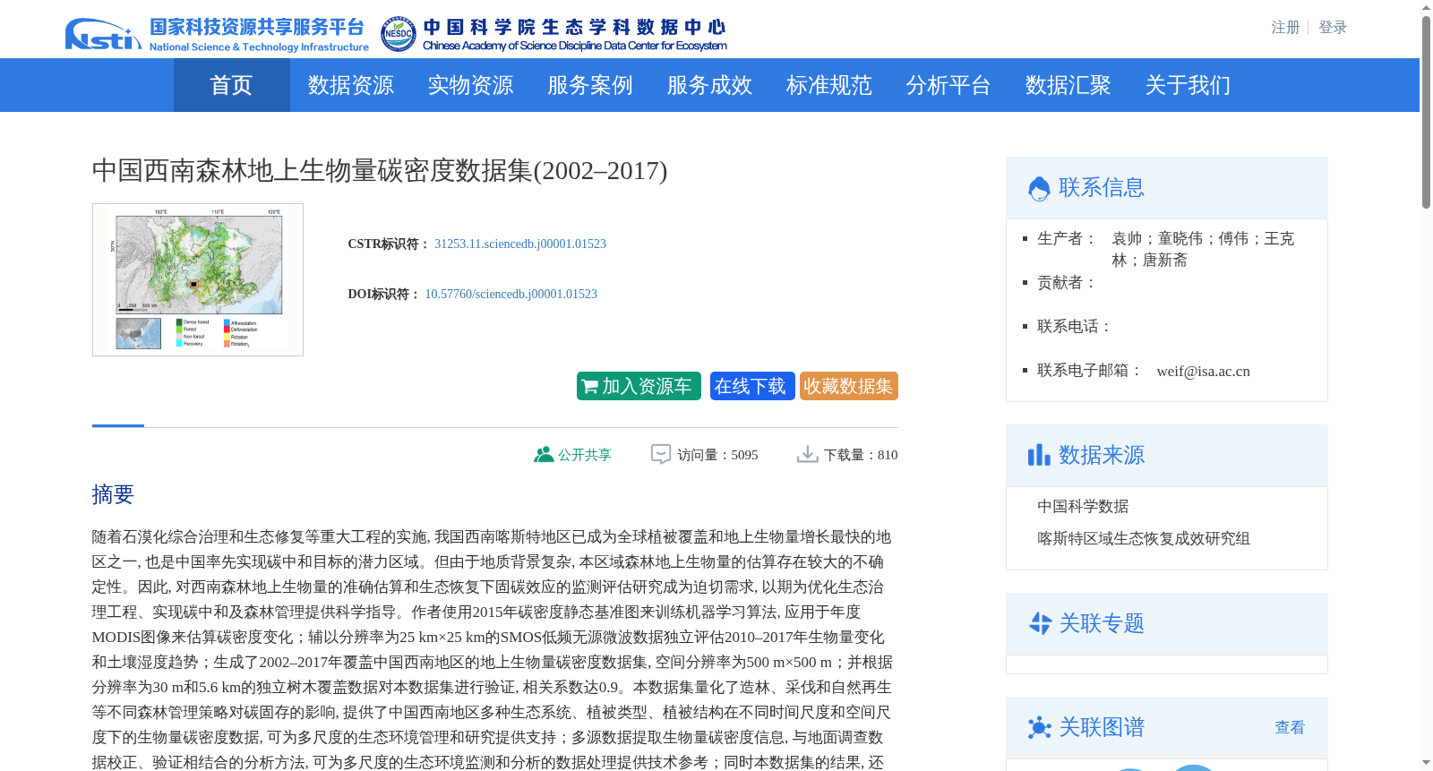
Task: Open 分析平台 navigation item
Action: [948, 85]
